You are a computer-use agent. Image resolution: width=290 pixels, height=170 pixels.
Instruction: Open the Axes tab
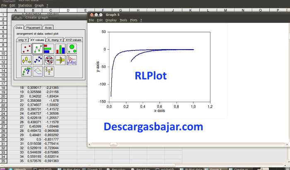point(48,28)
